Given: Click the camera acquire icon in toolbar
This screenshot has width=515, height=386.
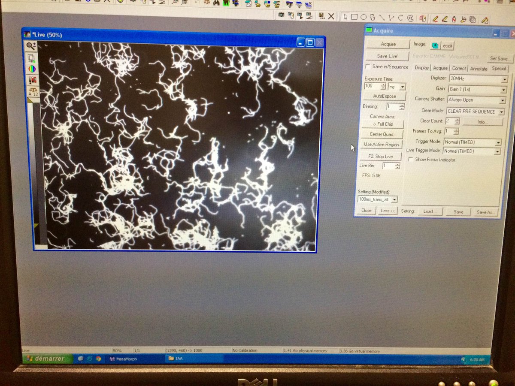Looking at the screenshot, I should click(x=282, y=15).
